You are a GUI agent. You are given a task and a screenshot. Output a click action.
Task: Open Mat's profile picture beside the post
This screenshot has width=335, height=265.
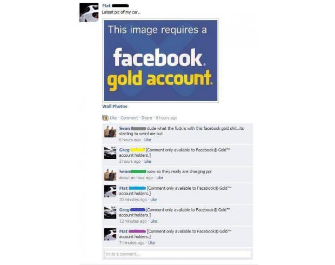point(89,12)
